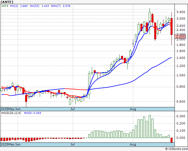Screen dimensions: 188x151
Task: Click the MACD:-0.065 value readout
Action: pyautogui.click(x=33, y=113)
